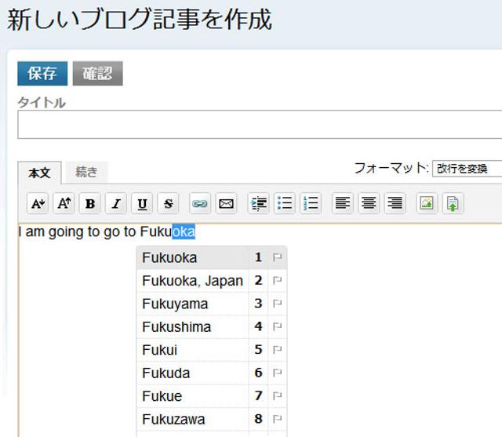Click the text 'I am going to go to'
The width and height of the screenshot is (502, 437).
pos(77,231)
